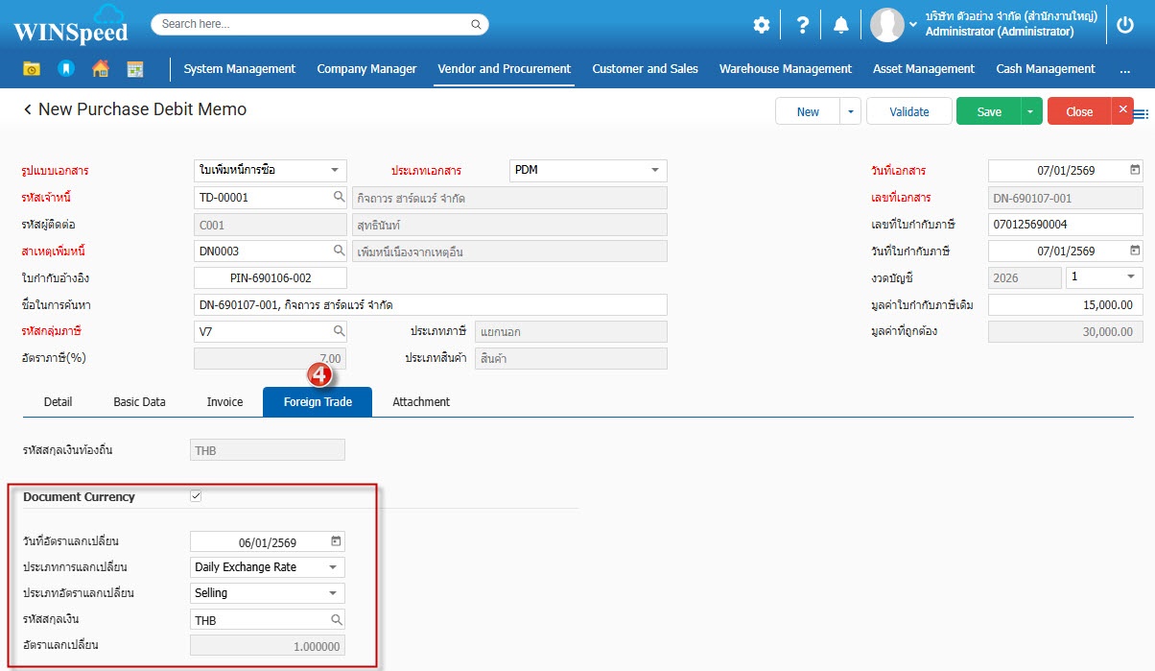Click the search magnifier next to TD-00001

point(339,197)
